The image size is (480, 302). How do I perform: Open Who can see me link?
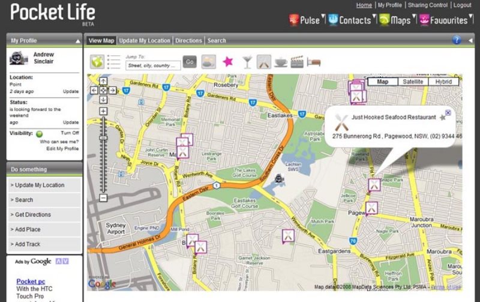tap(59, 142)
